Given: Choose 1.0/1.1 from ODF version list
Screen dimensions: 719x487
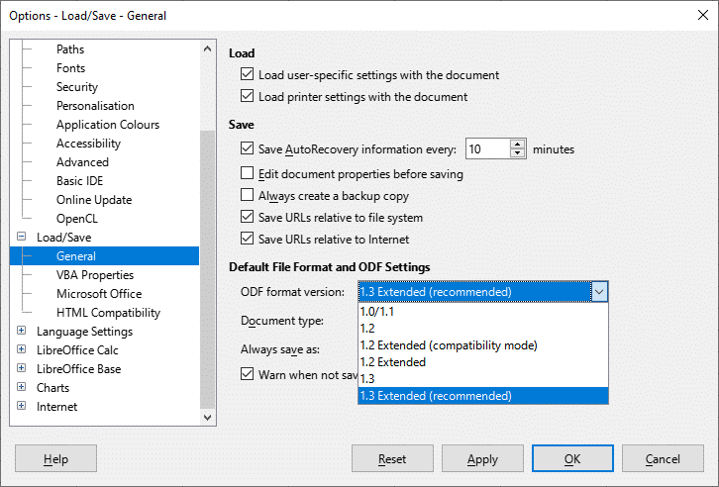Looking at the screenshot, I should 483,312.
